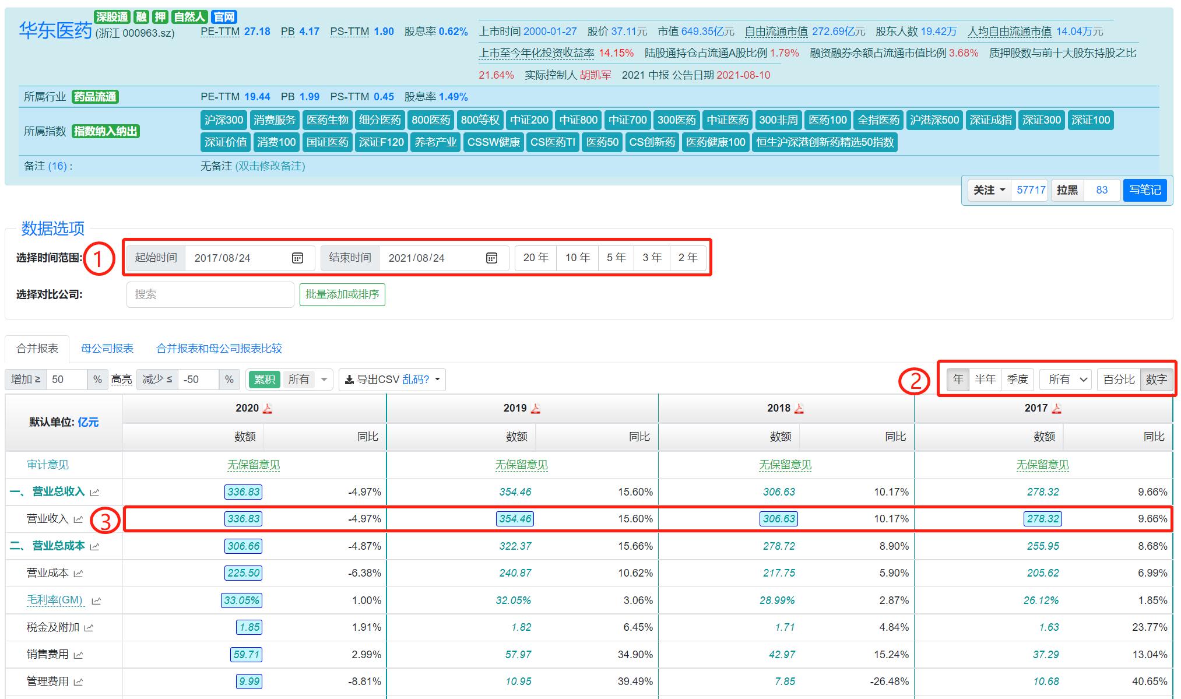Show trend chart for 销售费用 row
The image size is (1181, 699).
(x=79, y=655)
